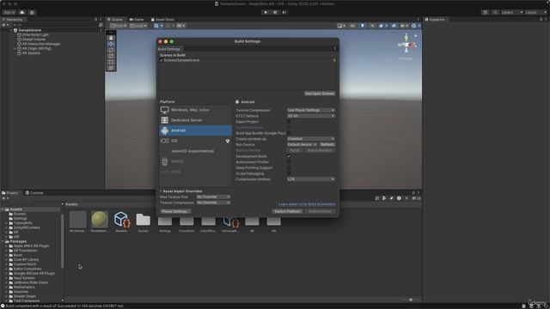550x309 pixels.
Task: Open the ETC2 fallback dropdown
Action: (x=311, y=116)
